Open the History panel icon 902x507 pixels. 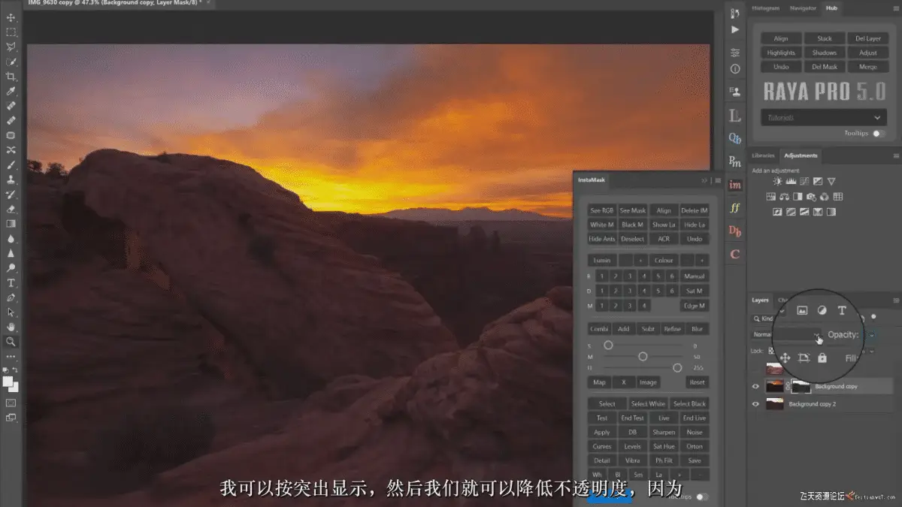[x=735, y=13]
